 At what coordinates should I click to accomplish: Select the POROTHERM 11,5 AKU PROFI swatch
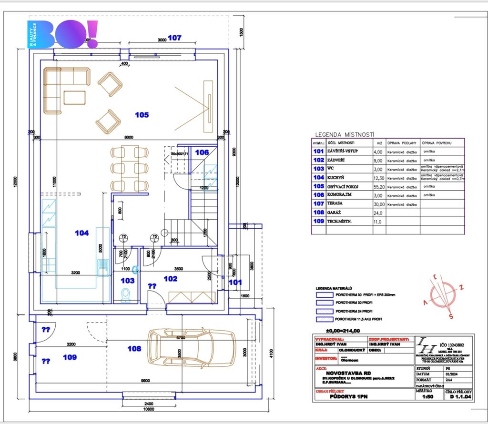pyautogui.click(x=324, y=318)
